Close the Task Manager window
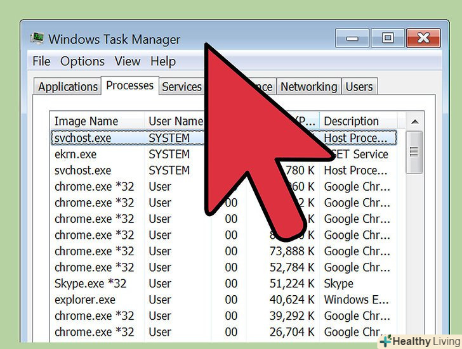The image size is (462, 349). [423, 38]
